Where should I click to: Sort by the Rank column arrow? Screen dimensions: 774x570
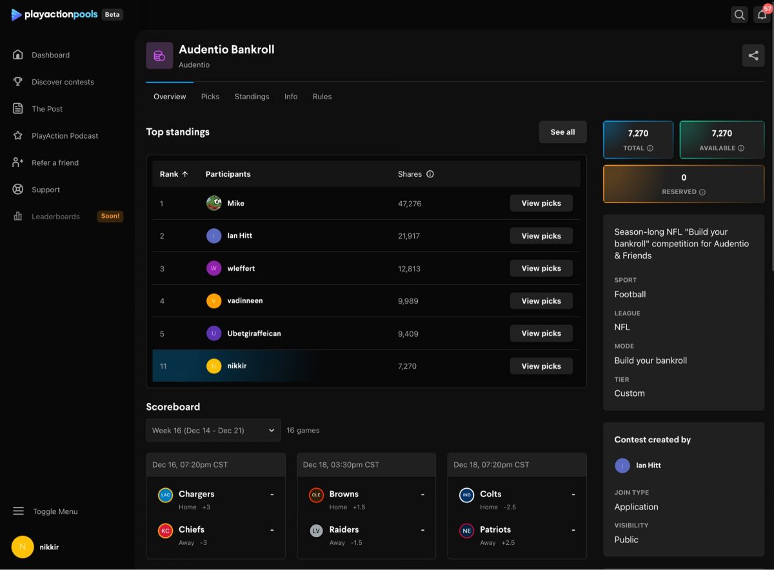185,174
